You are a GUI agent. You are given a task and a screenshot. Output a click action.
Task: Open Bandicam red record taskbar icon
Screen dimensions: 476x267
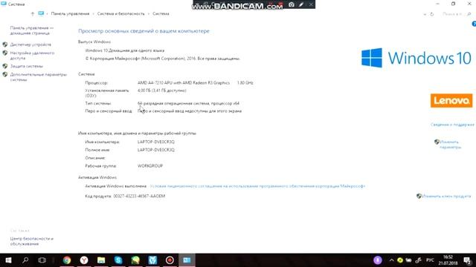pyautogui.click(x=170, y=260)
